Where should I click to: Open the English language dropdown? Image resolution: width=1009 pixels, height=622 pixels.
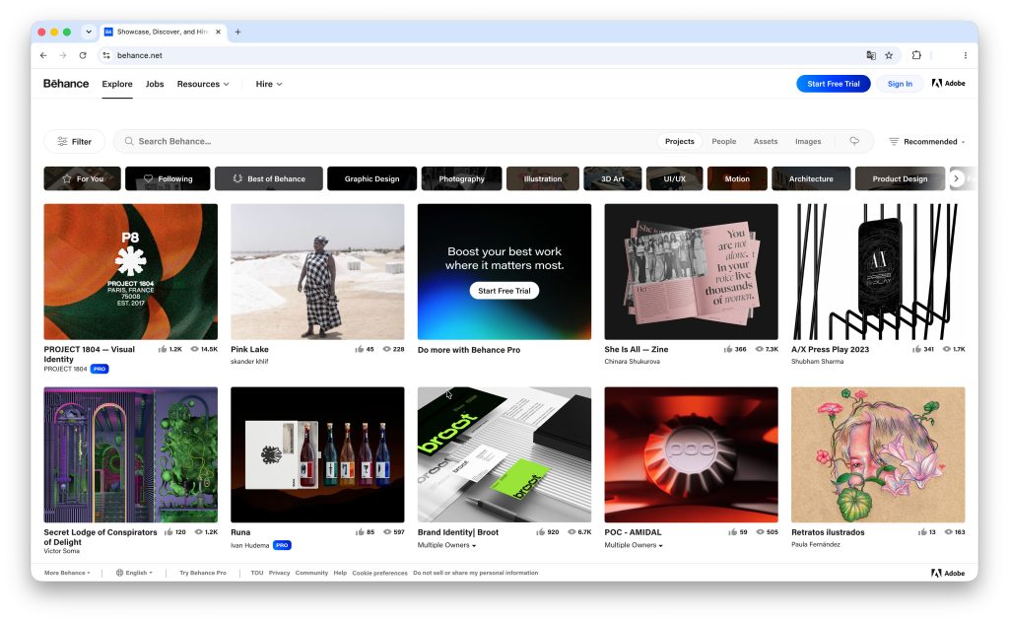[134, 573]
